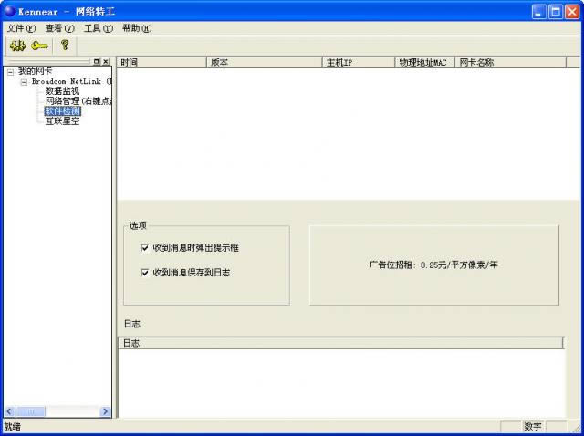584x436 pixels.
Task: Sort by 主机IP column header
Action: 359,63
